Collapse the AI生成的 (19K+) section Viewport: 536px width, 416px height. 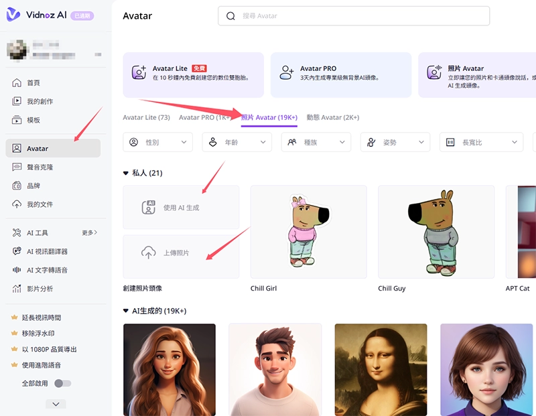coord(125,311)
